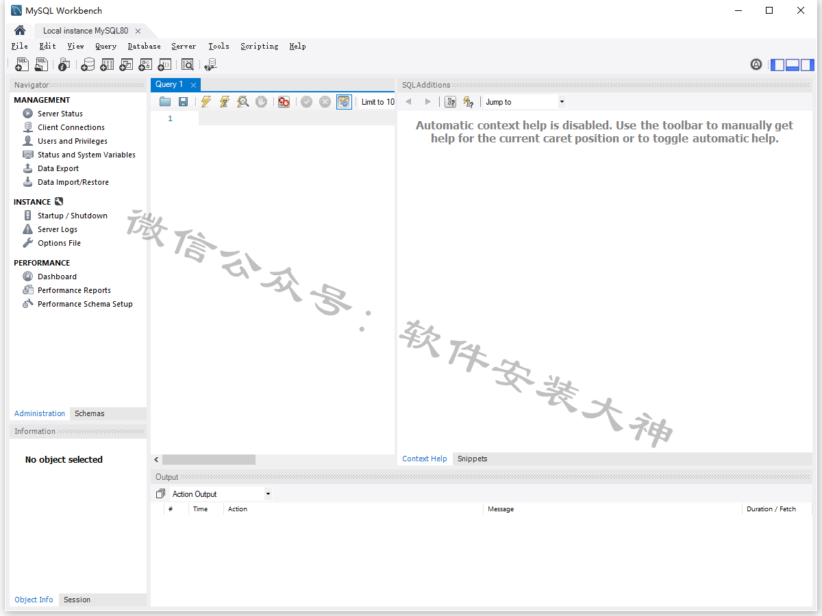Open the File menu
This screenshot has width=822, height=616.
(x=20, y=47)
